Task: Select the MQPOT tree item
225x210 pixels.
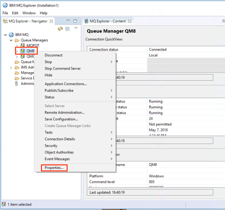Action: [x=33, y=46]
